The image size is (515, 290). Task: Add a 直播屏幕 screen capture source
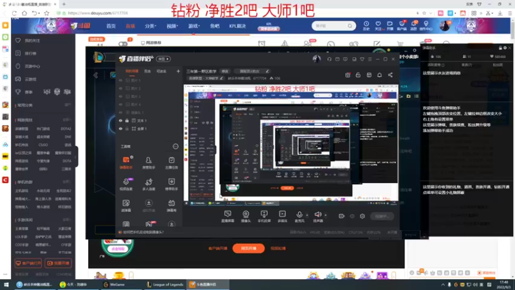[228, 217]
